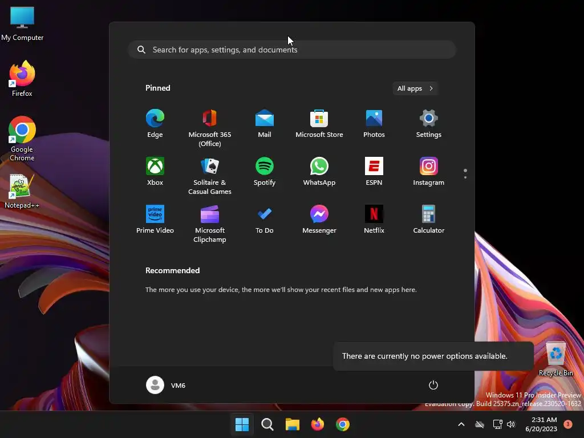
Task: Open the clock and date flyout
Action: tap(541, 424)
